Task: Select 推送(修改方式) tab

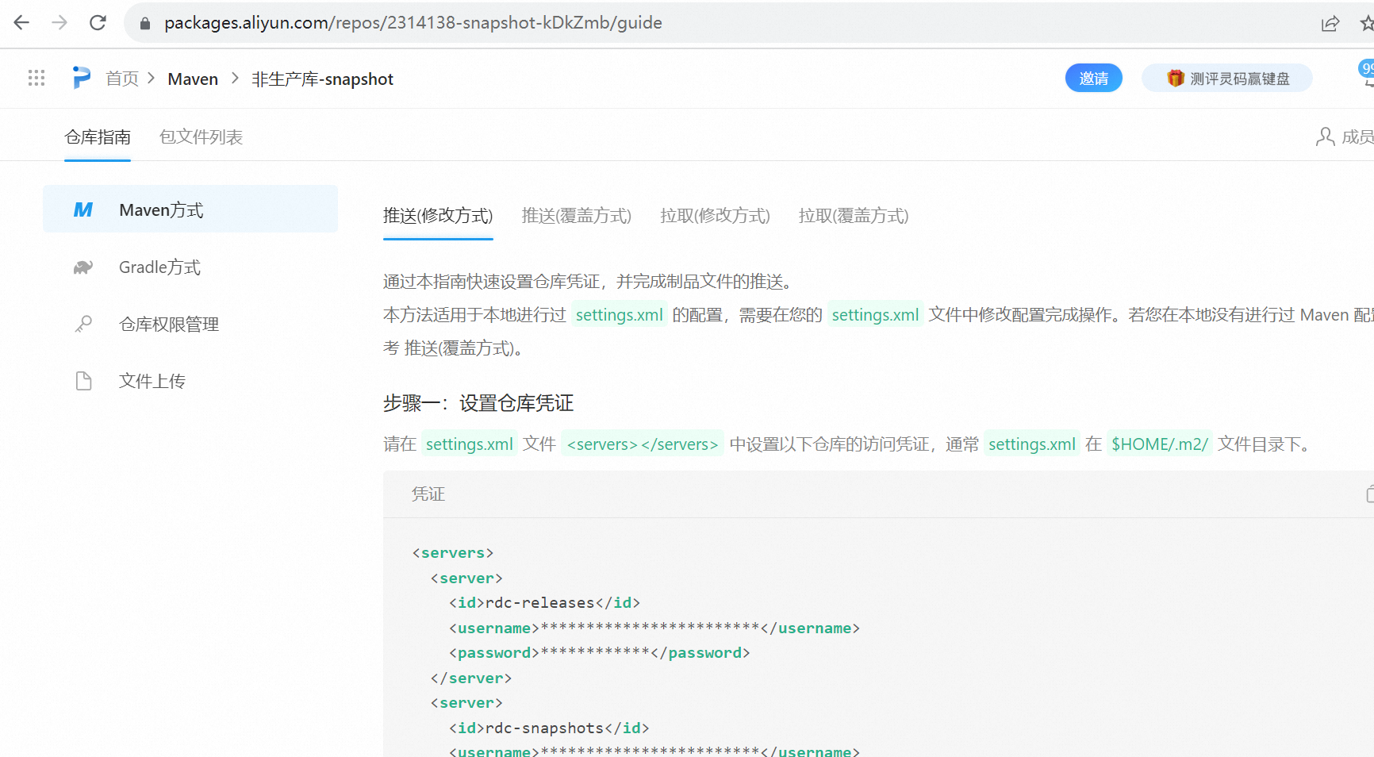Action: point(438,216)
